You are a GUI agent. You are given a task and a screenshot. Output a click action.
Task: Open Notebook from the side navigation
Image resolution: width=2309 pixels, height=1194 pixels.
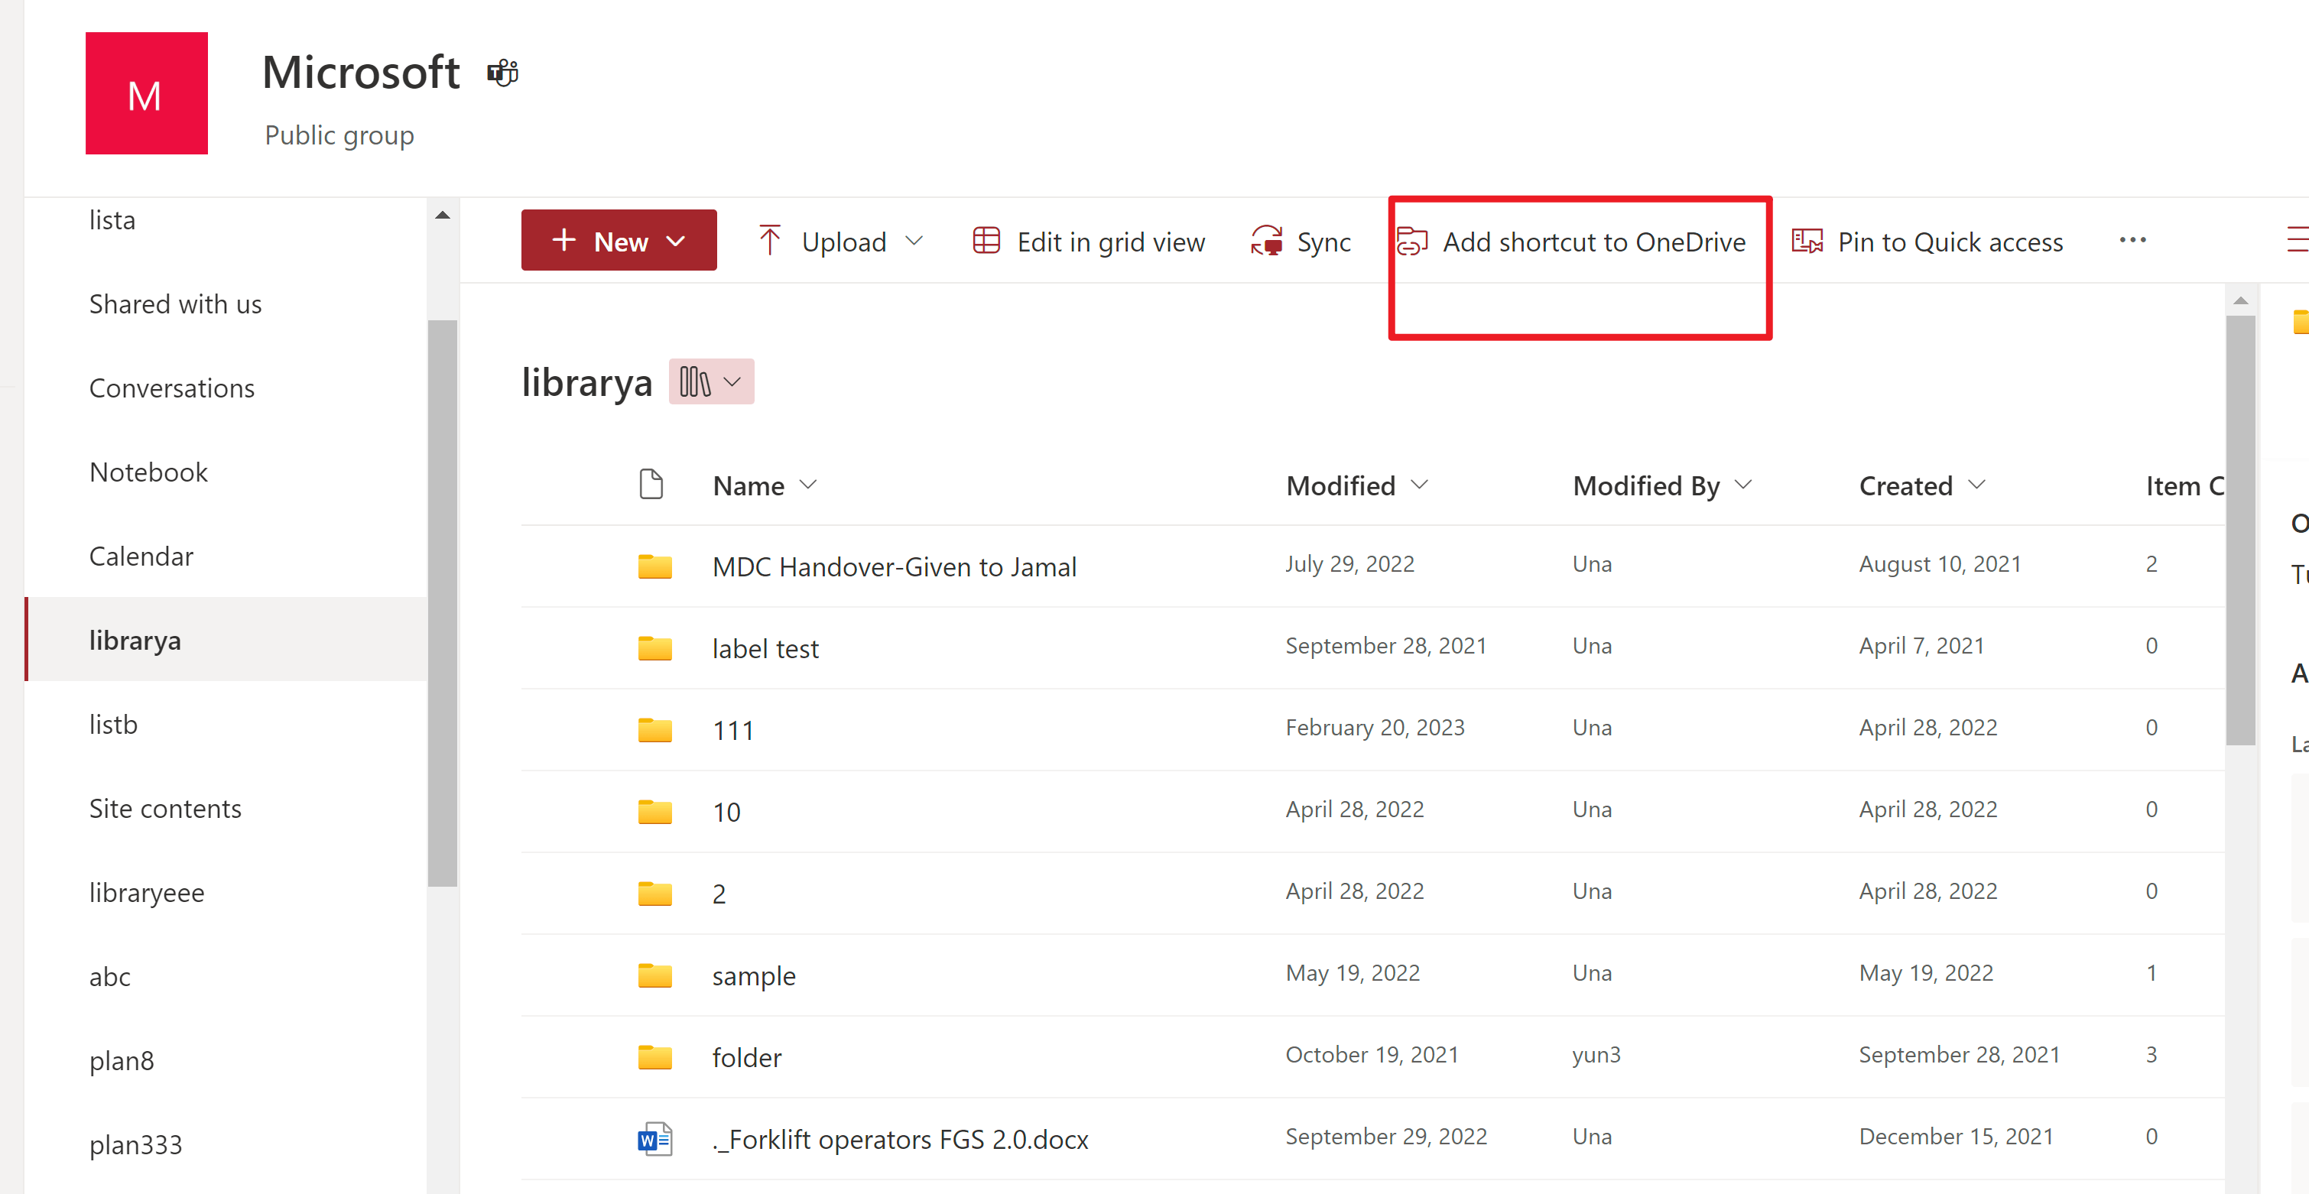149,472
